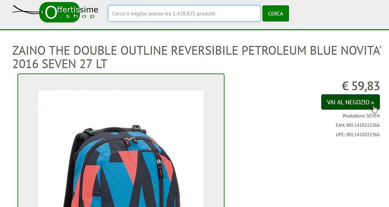Click the big white O in logo

51,12
